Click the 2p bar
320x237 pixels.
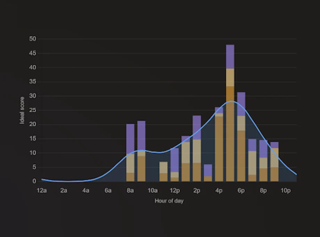[197, 148]
